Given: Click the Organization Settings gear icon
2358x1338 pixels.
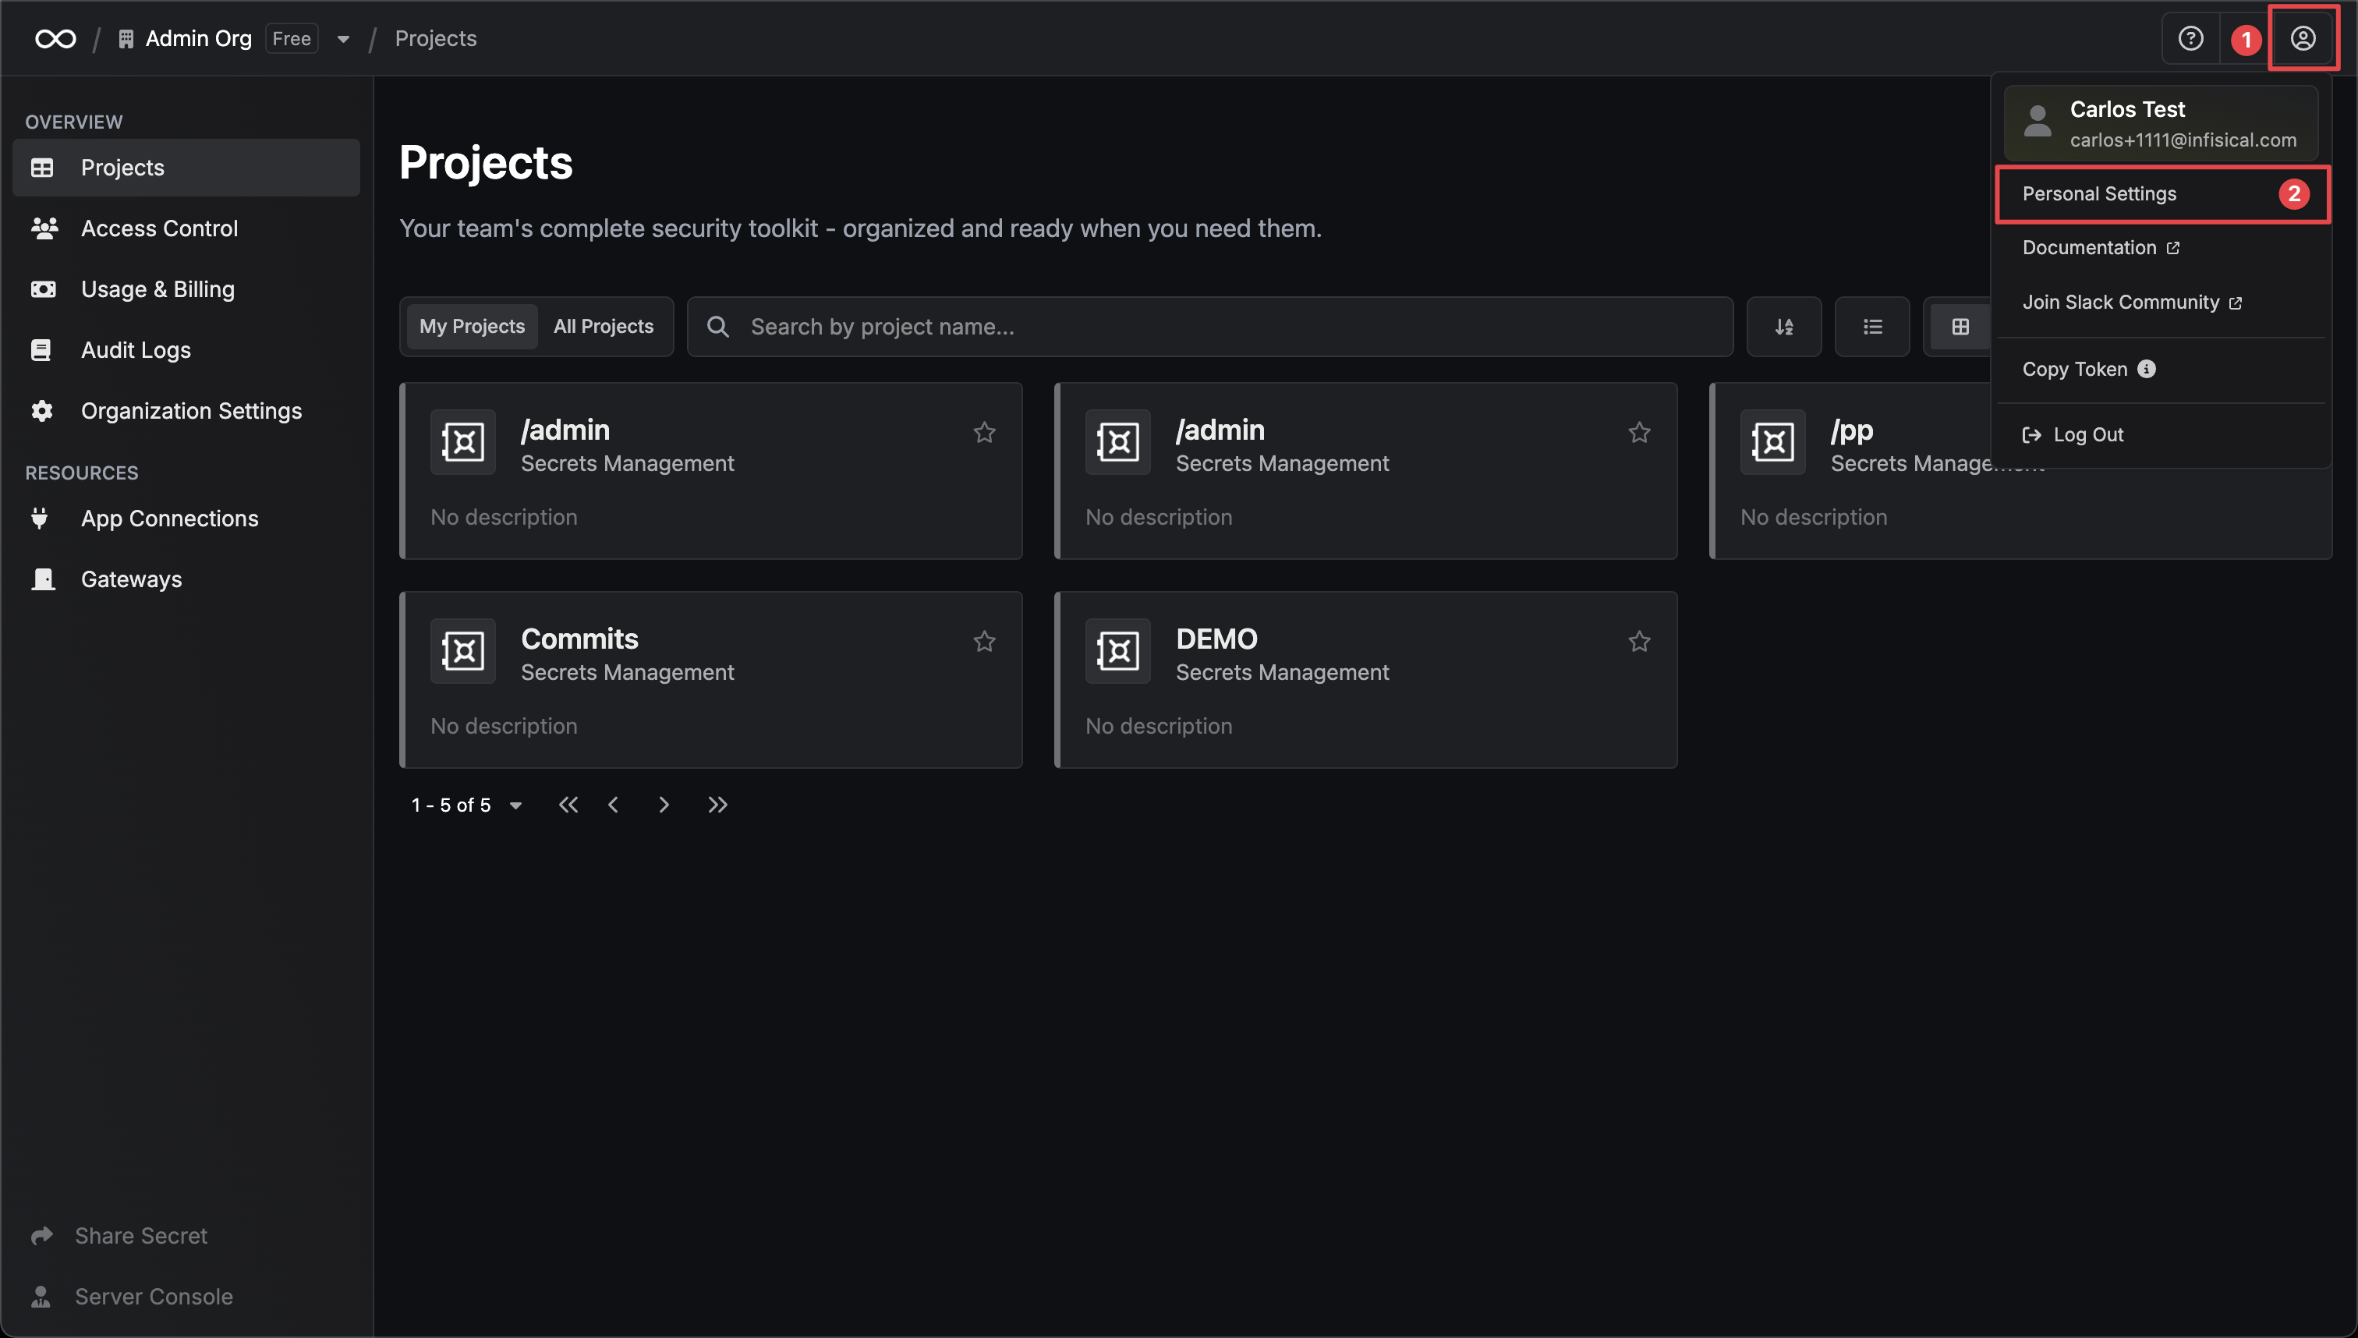Looking at the screenshot, I should tap(41, 411).
